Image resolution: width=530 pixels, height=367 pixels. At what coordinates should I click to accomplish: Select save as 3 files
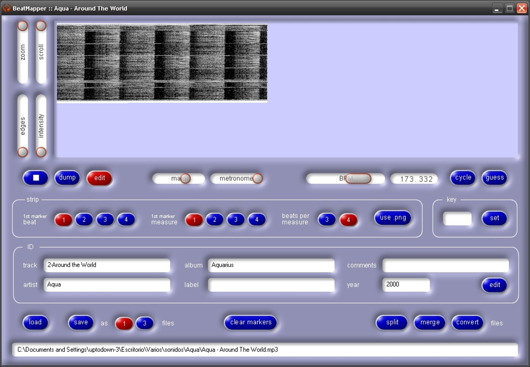pyautogui.click(x=145, y=323)
